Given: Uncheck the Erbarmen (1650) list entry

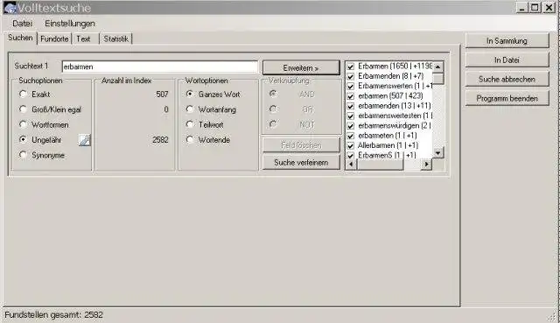Looking at the screenshot, I should (350, 67).
